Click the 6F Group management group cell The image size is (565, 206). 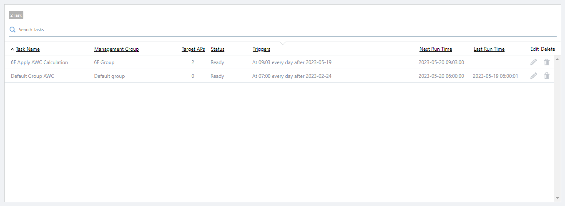pyautogui.click(x=104, y=62)
